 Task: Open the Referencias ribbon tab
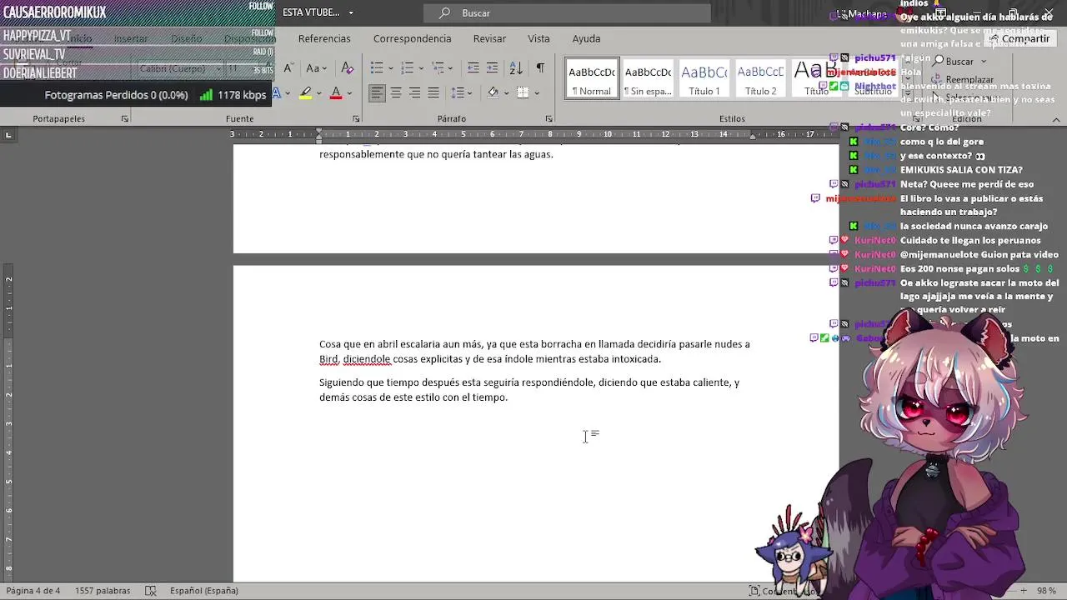tap(324, 38)
